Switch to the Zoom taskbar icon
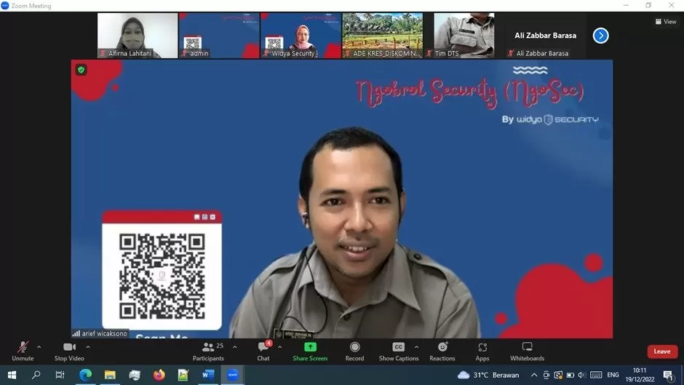Image resolution: width=684 pixels, height=385 pixels. (233, 375)
